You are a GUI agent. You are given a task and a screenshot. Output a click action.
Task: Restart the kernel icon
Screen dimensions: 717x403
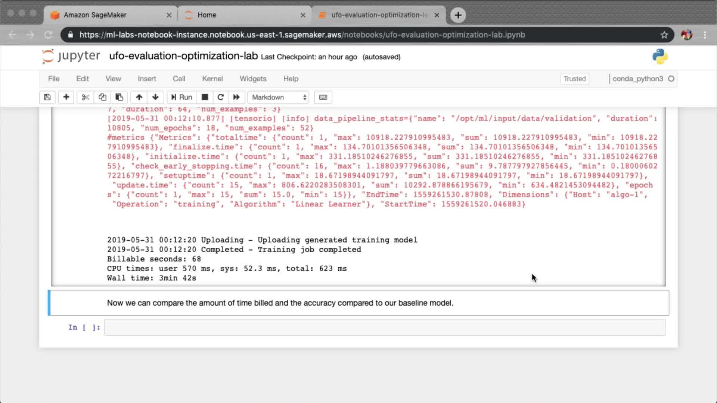(220, 97)
